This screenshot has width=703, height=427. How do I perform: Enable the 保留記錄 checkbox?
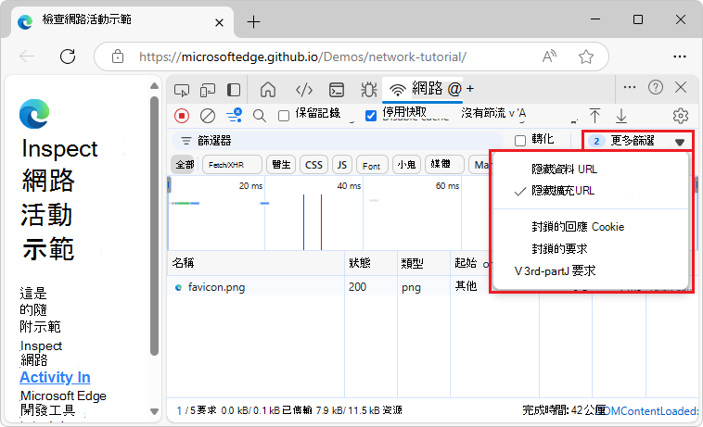pyautogui.click(x=284, y=117)
